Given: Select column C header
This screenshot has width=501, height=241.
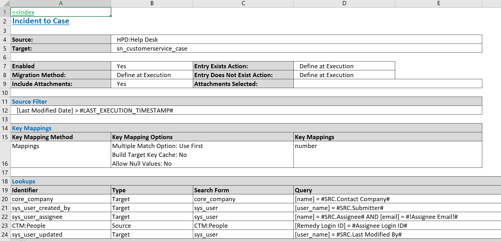Looking at the screenshot, I should [x=243, y=3].
